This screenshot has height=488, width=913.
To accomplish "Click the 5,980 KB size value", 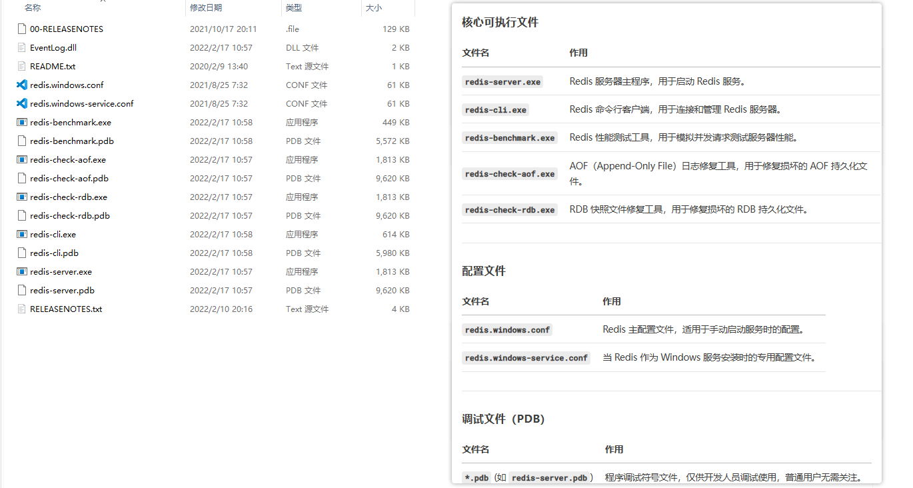I will (393, 253).
